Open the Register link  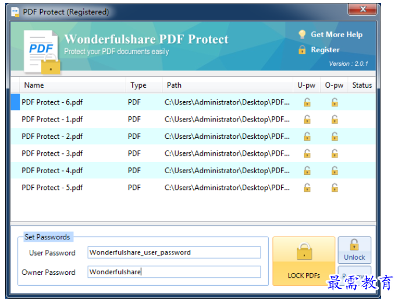pos(325,50)
